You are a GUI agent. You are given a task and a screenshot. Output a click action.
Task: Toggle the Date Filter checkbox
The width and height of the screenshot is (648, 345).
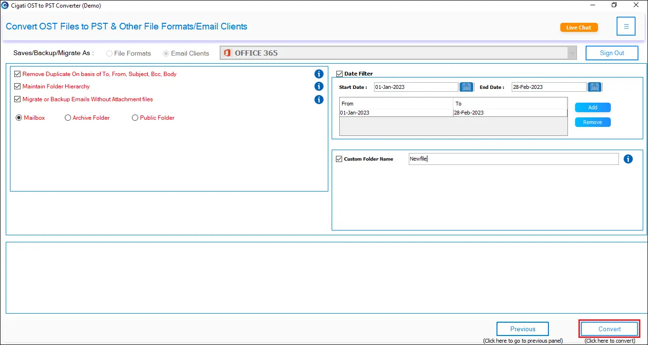point(339,74)
